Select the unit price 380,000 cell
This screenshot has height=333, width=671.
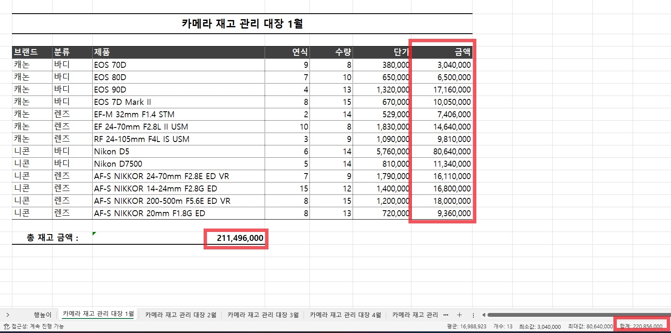click(x=382, y=65)
